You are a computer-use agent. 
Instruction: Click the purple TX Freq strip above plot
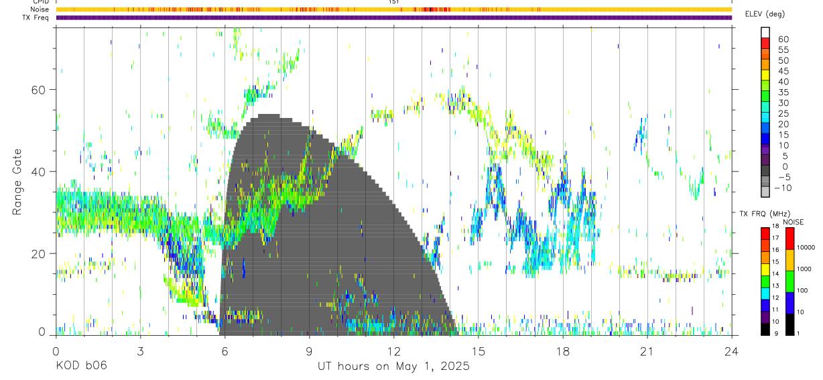coord(393,17)
